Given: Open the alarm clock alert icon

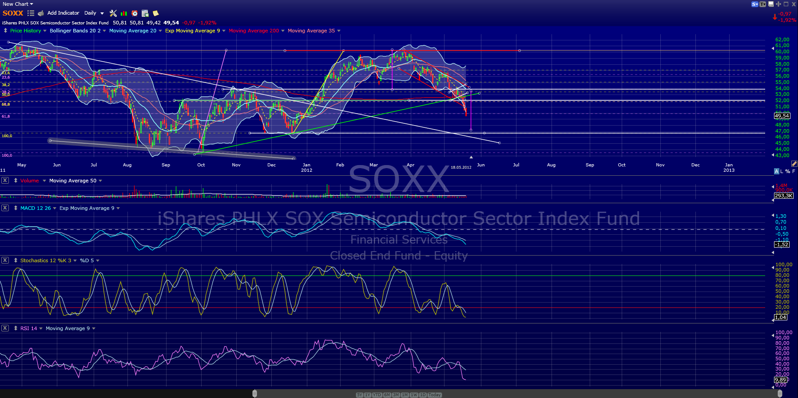Looking at the screenshot, I should [135, 13].
